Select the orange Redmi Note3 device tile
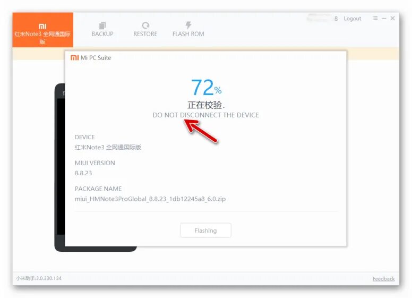This screenshot has height=298, width=412. 42,30
